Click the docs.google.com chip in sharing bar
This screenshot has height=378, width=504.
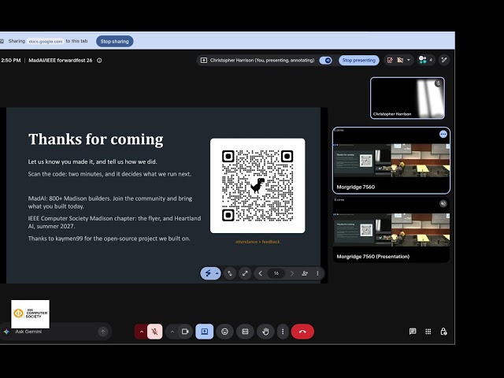(x=46, y=41)
